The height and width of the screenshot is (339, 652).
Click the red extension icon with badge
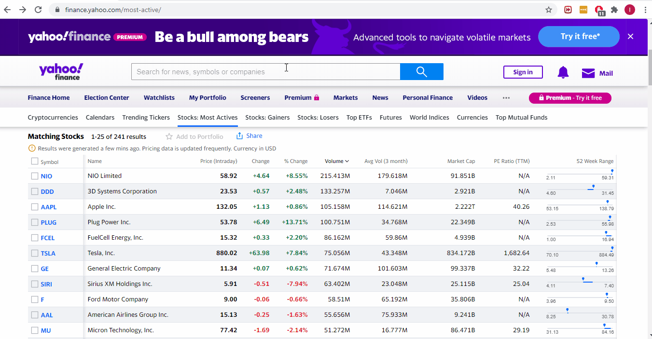coord(599,10)
